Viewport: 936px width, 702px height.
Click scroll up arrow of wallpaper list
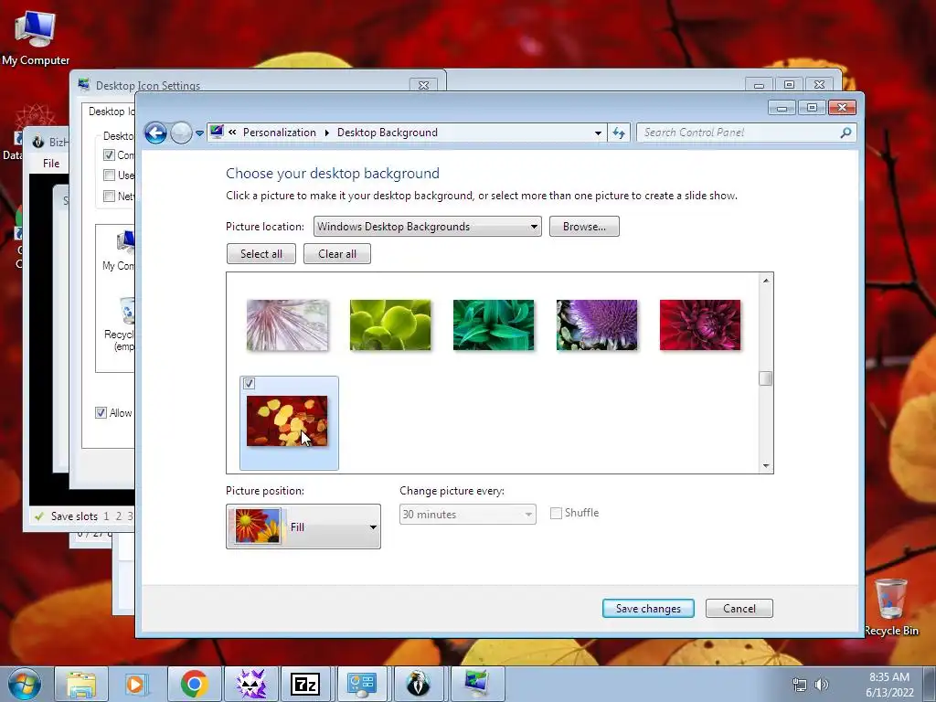766,280
